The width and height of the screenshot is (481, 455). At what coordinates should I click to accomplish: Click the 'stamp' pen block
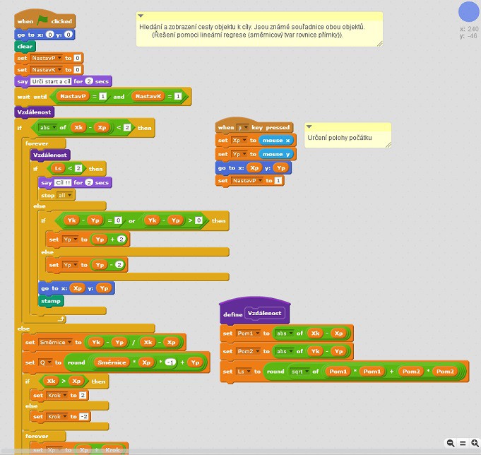click(x=51, y=300)
